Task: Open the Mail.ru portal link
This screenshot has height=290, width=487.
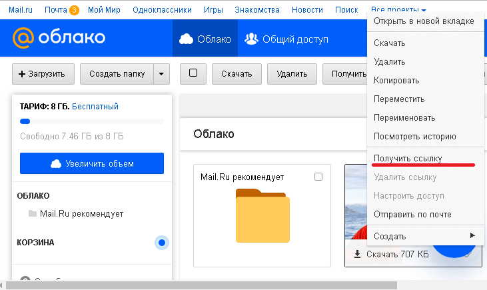Action: (x=21, y=10)
